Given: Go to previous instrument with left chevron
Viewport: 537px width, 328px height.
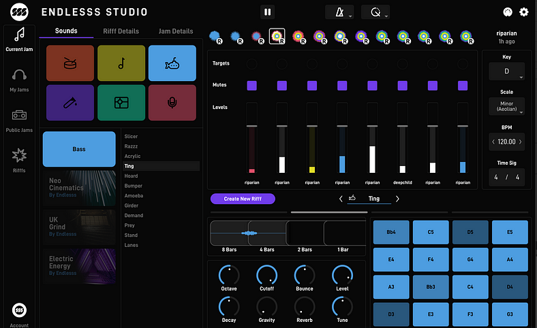Looking at the screenshot, I should (341, 199).
